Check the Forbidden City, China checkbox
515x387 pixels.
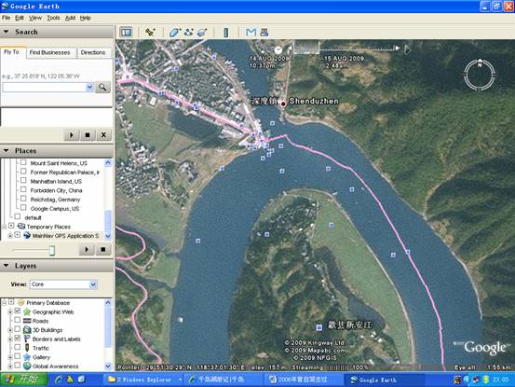pos(23,189)
